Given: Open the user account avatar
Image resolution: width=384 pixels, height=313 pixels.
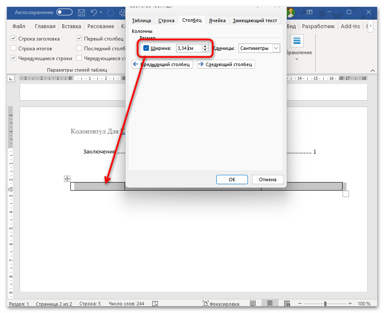Looking at the screenshot, I should 291,12.
